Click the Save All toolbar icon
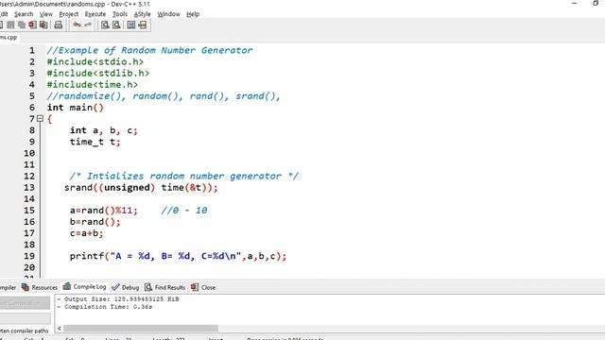This screenshot has height=340, width=605. tap(22, 25)
